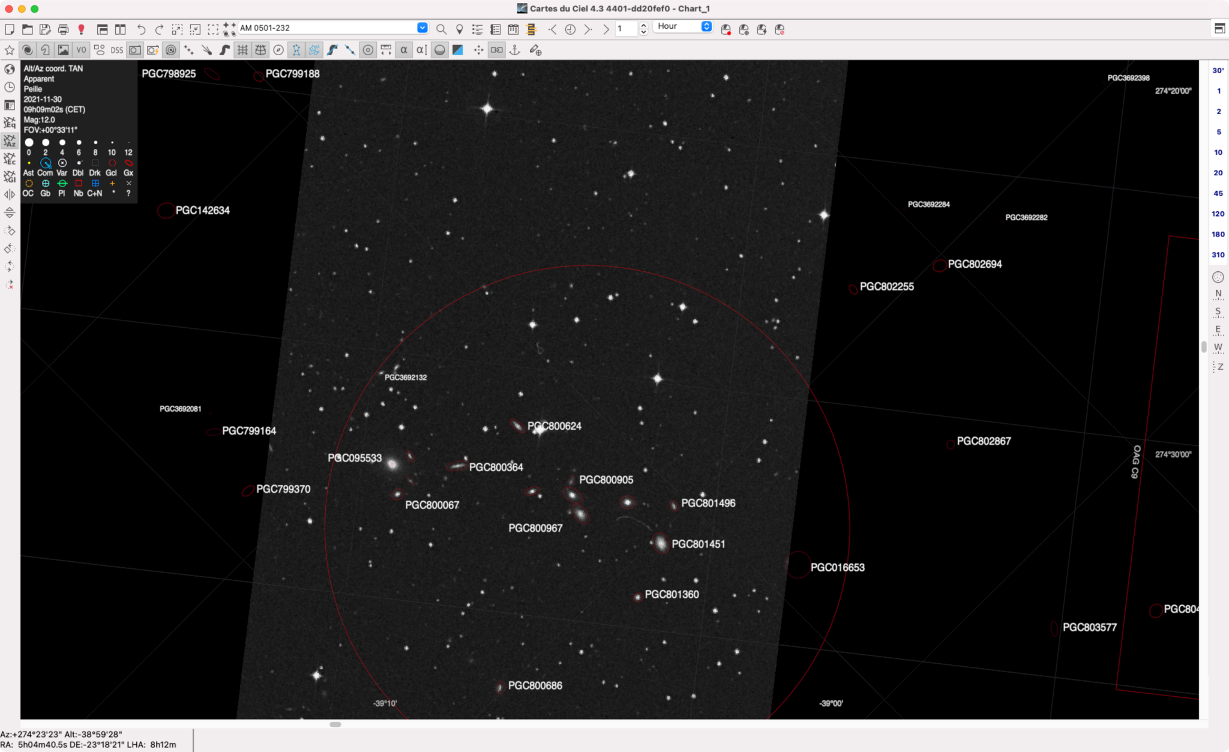Viewport: 1229px width, 752px height.
Task: Toggle the VO catalog button
Action: pos(81,50)
